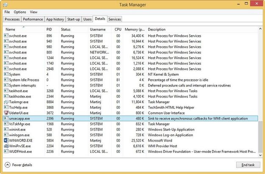
Task: Sort by the Status column header
Action: click(x=74, y=29)
